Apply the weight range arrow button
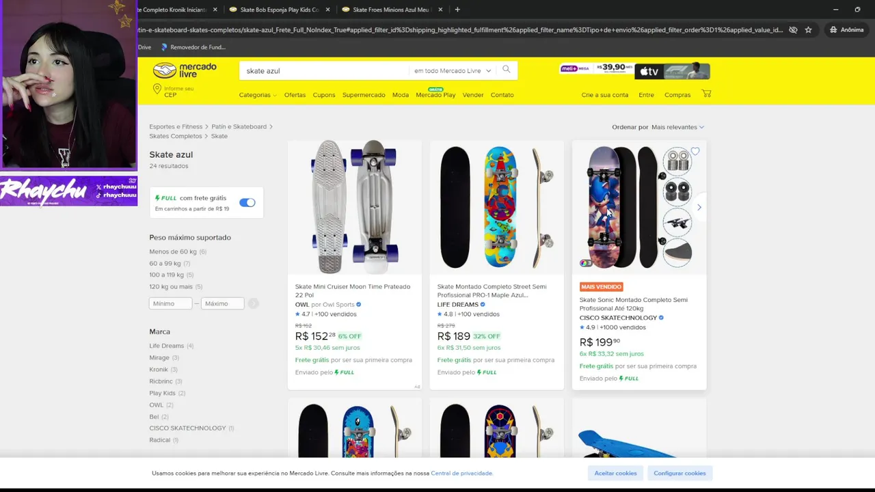 (x=253, y=303)
